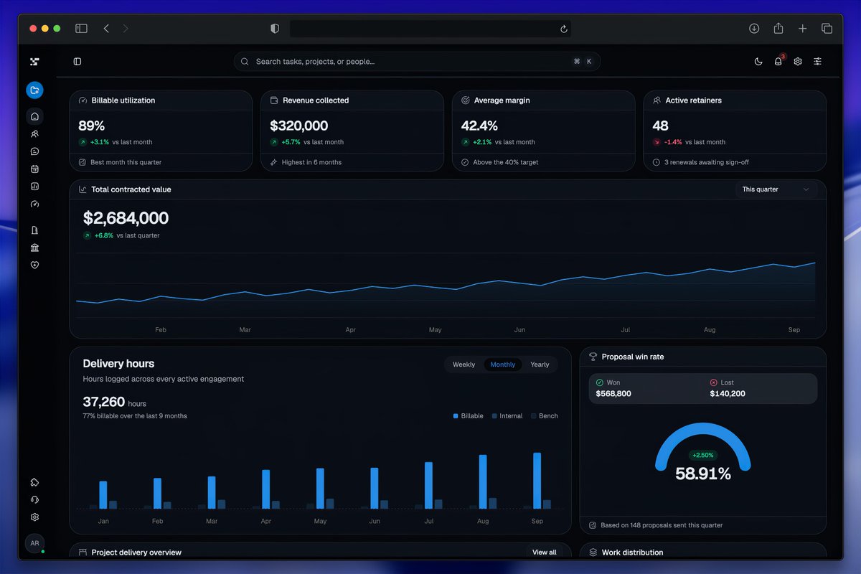Click the +2.50% badge on gauge
Viewport: 861px width, 574px height.
703,455
